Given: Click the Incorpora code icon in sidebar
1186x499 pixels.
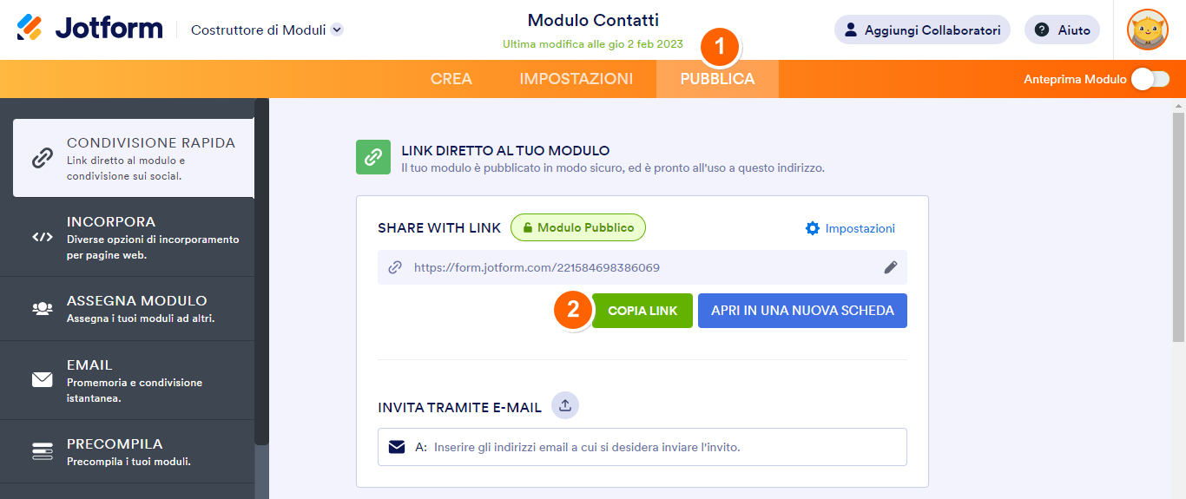Looking at the screenshot, I should point(43,237).
